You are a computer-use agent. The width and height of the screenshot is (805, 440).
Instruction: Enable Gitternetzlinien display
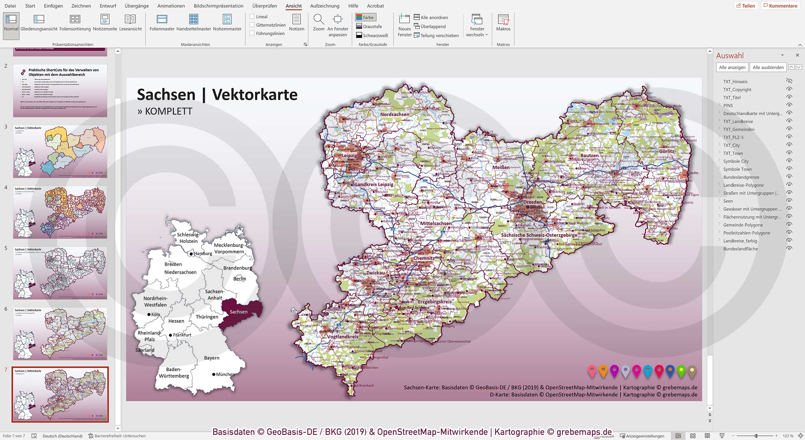coord(252,25)
